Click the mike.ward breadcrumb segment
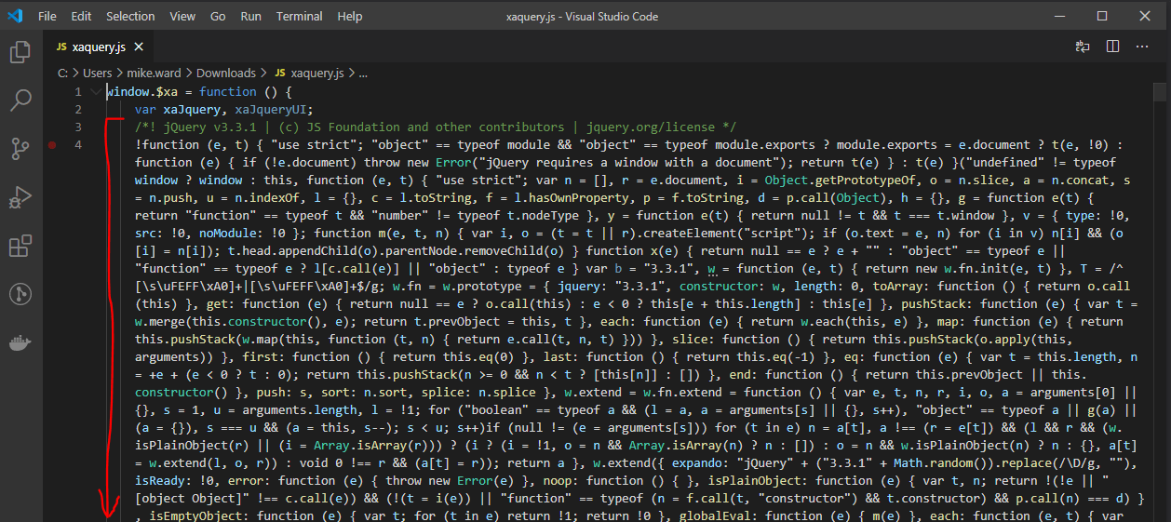The image size is (1171, 522). pyautogui.click(x=155, y=73)
